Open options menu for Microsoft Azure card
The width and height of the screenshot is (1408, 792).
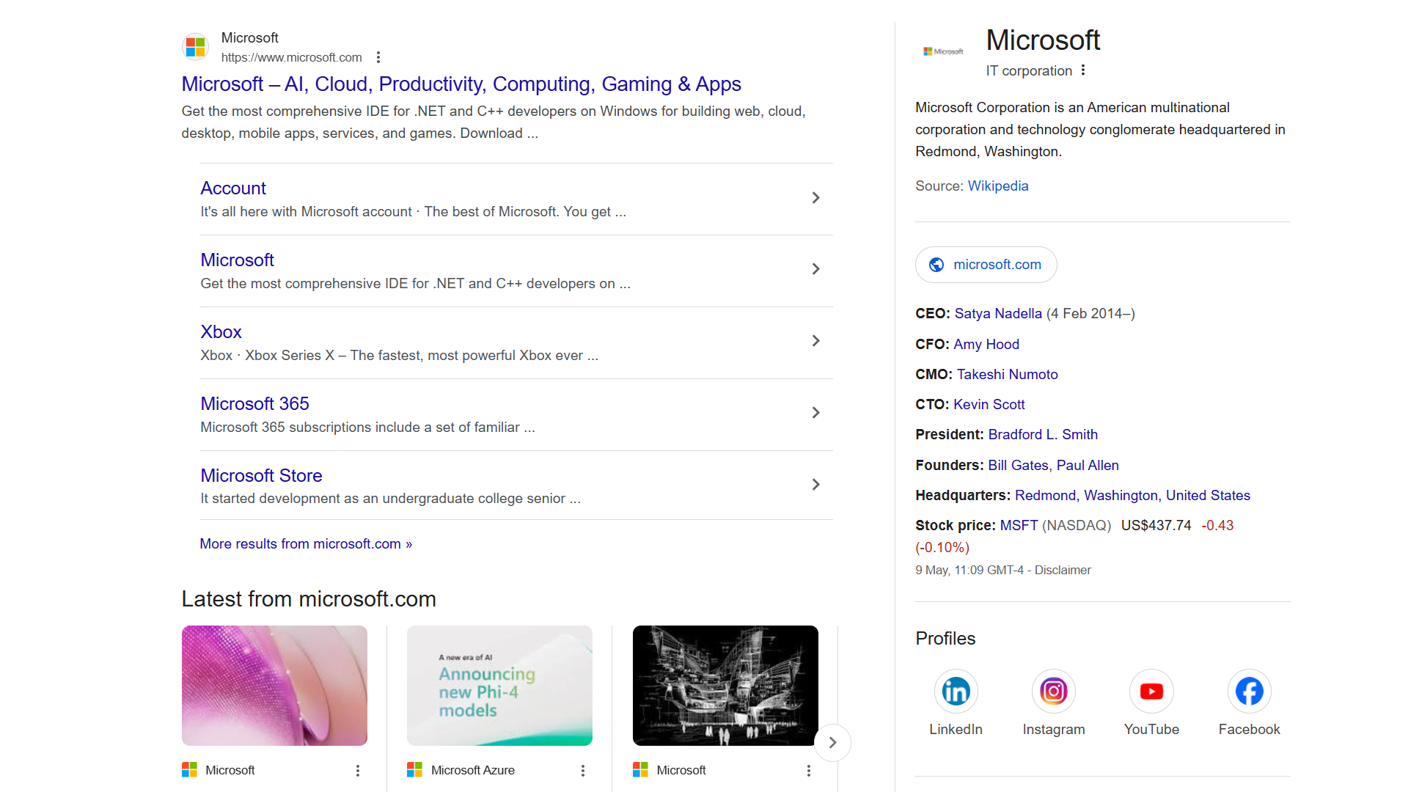point(583,771)
